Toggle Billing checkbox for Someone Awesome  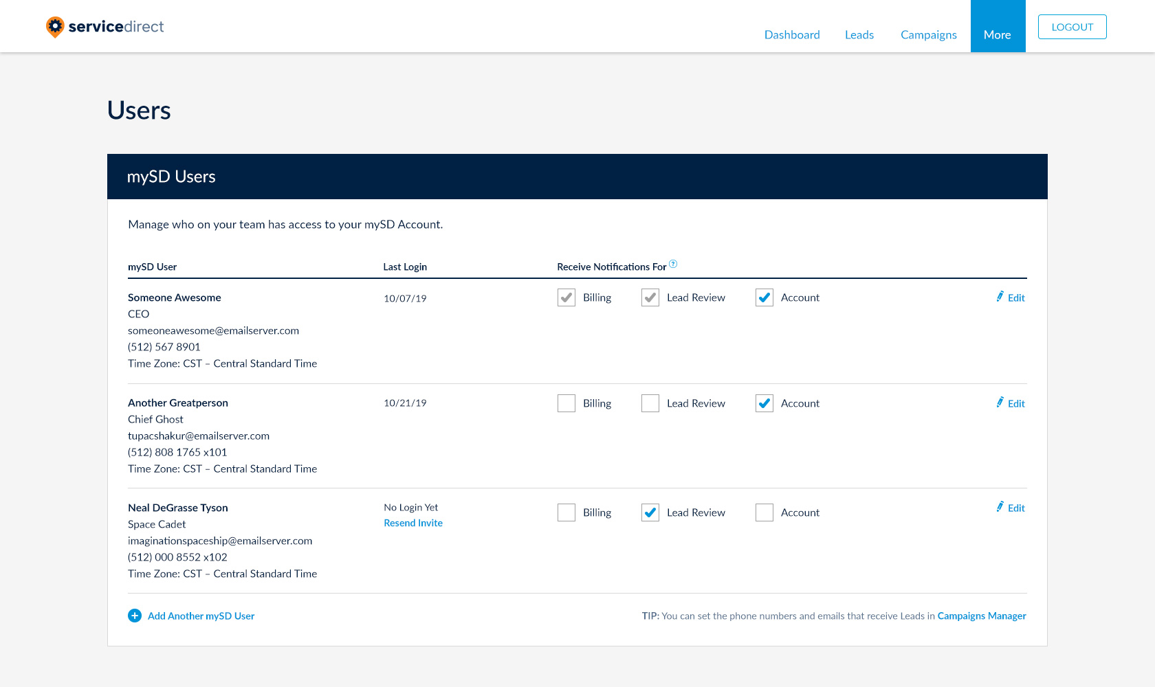[x=566, y=297]
